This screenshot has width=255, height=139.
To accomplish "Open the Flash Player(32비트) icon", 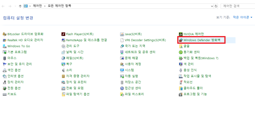I will tap(63, 34).
